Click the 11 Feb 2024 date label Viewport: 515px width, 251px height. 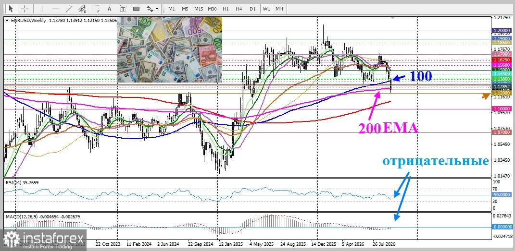tap(138, 244)
